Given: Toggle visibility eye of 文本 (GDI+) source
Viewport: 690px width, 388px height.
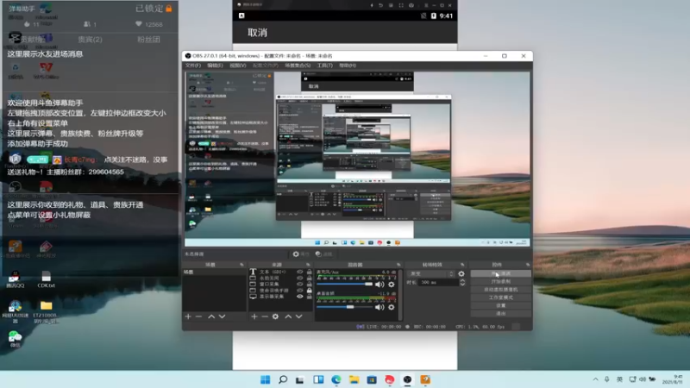Looking at the screenshot, I should (x=299, y=272).
